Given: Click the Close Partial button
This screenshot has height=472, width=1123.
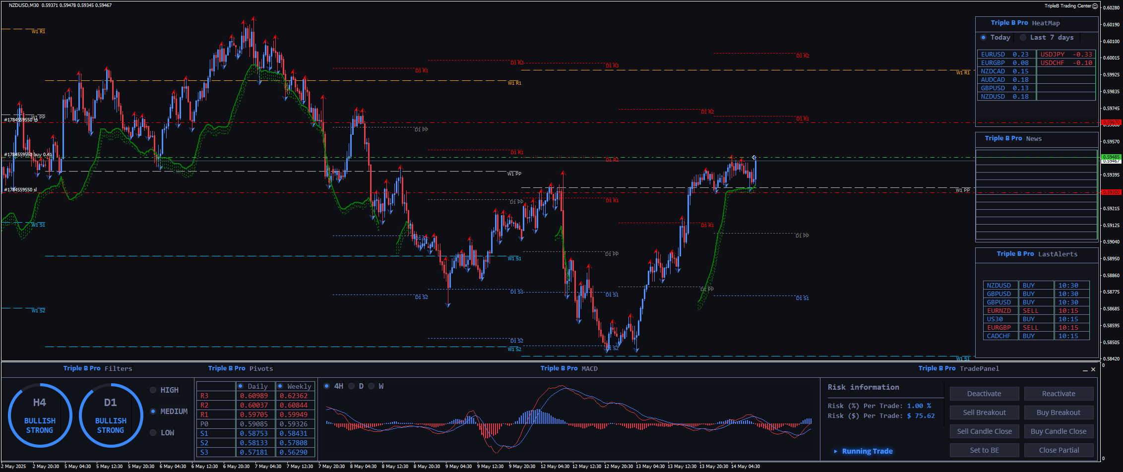Looking at the screenshot, I should tap(1059, 450).
